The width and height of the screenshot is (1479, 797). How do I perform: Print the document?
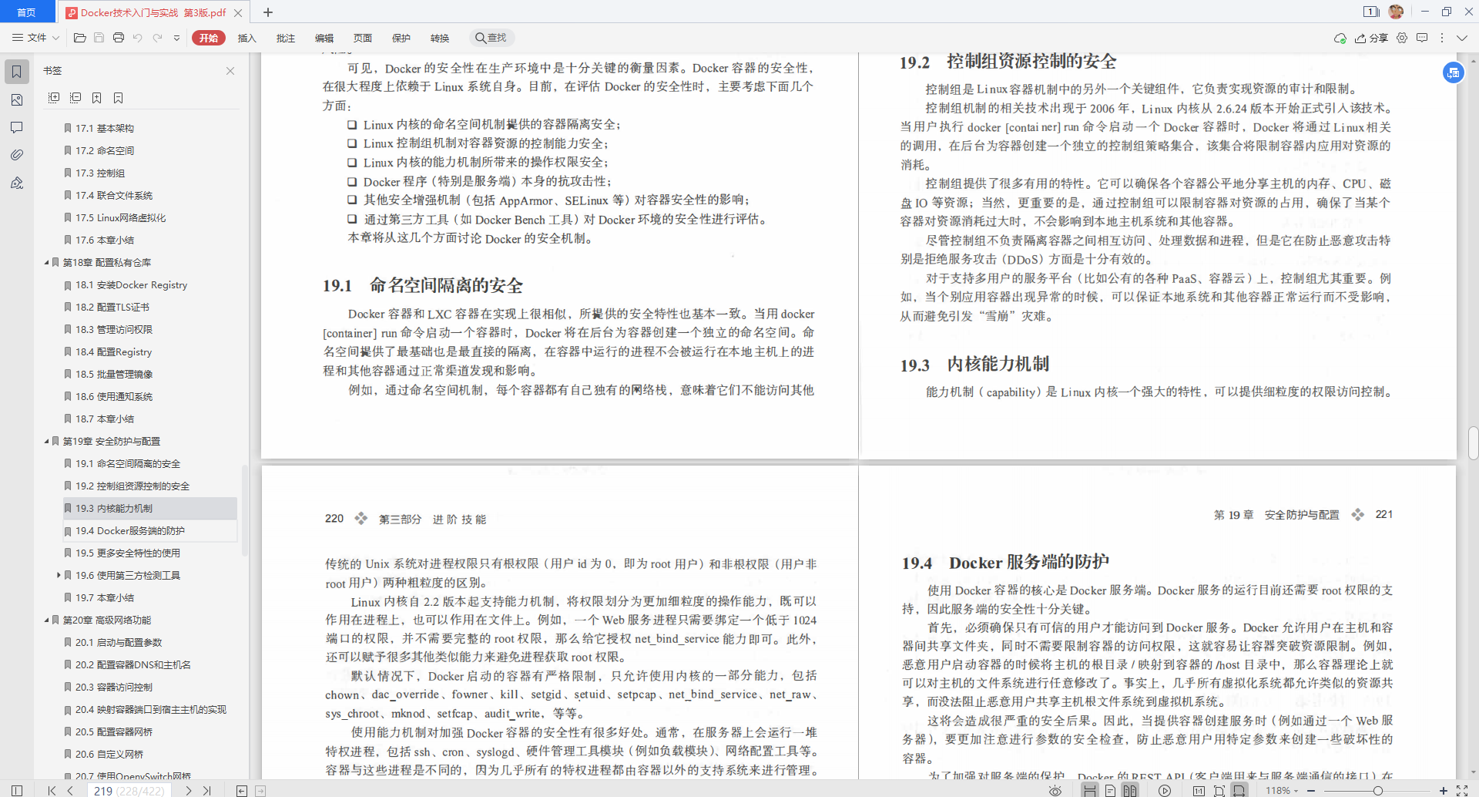pyautogui.click(x=118, y=37)
